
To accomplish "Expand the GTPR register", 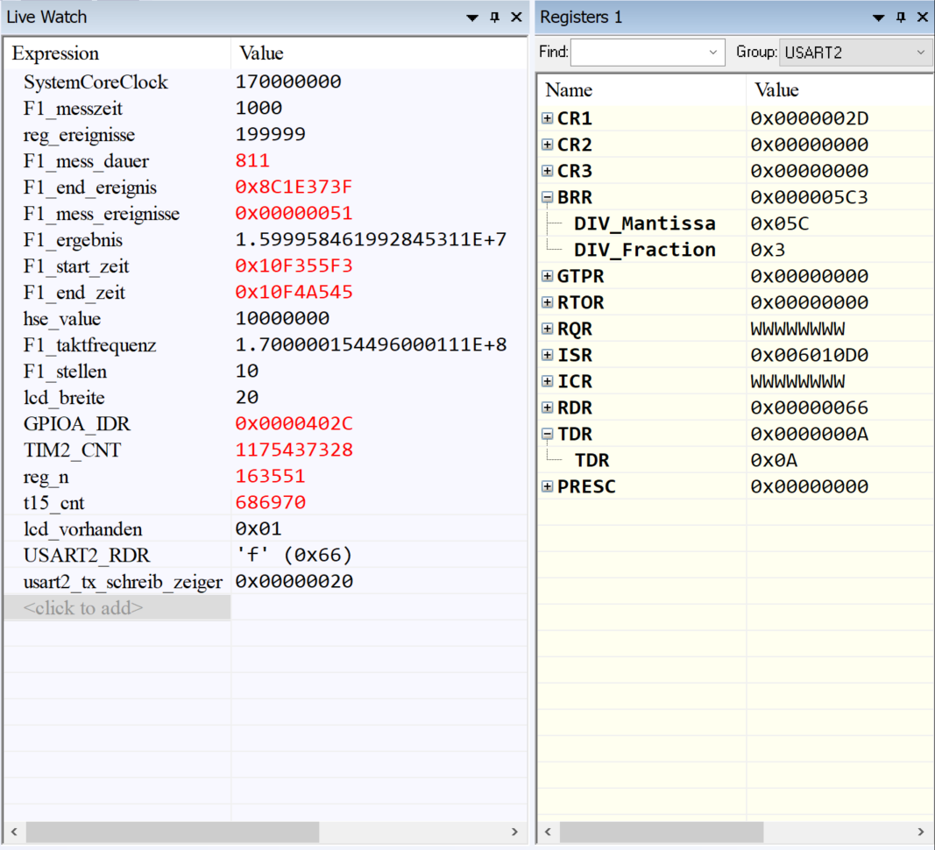I will pos(548,275).
